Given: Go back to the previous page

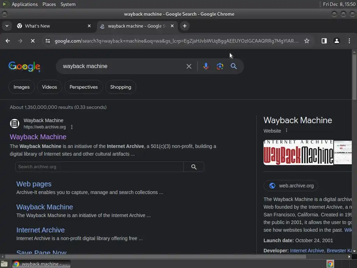Looking at the screenshot, I should click(8, 41).
